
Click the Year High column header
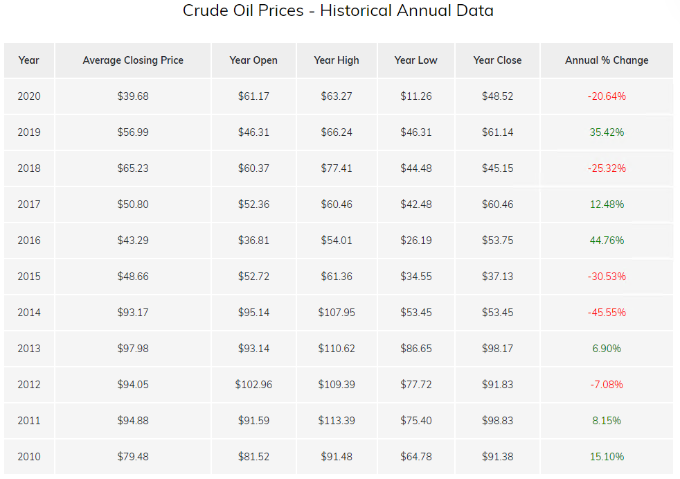tap(337, 60)
